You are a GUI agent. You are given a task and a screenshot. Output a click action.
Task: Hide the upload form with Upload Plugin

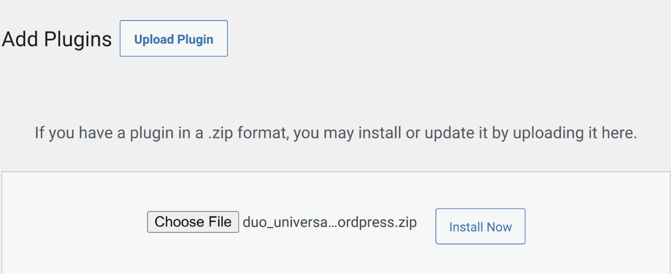[x=173, y=39]
